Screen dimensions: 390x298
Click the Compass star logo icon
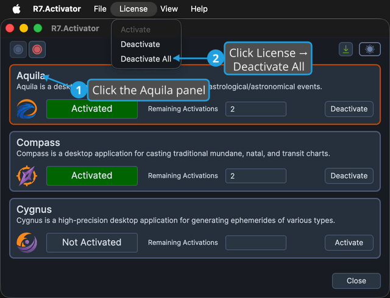27,176
